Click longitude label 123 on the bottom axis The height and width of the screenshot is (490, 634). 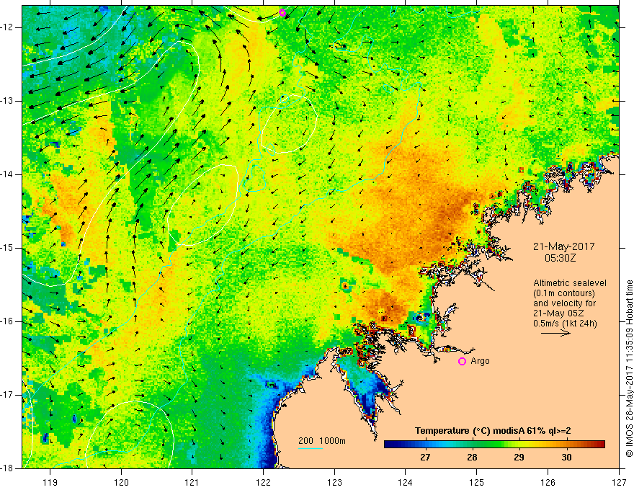point(334,482)
